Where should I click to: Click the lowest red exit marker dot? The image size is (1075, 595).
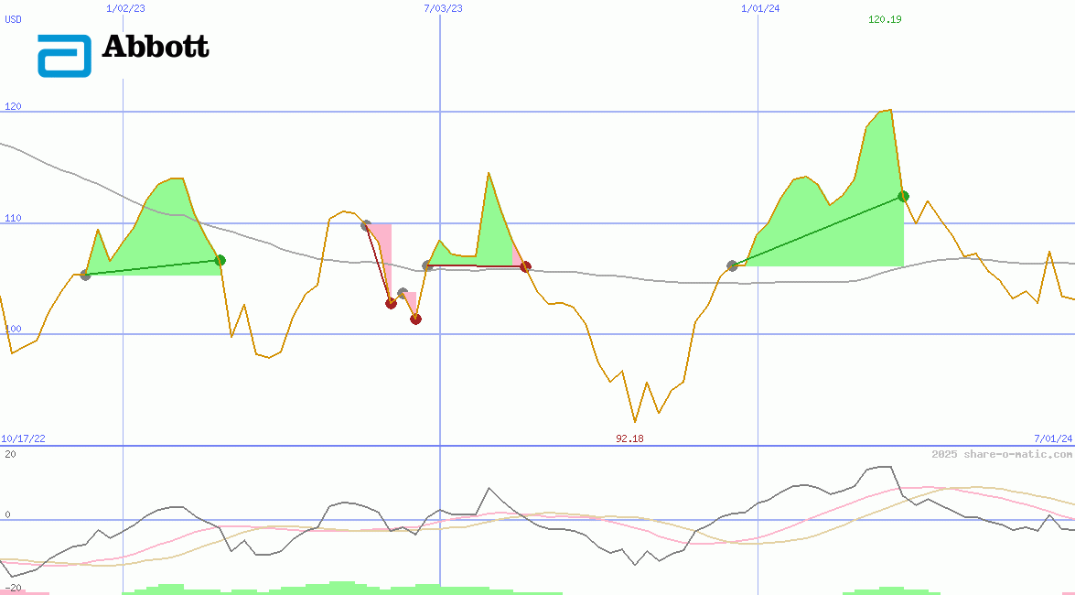click(x=415, y=319)
